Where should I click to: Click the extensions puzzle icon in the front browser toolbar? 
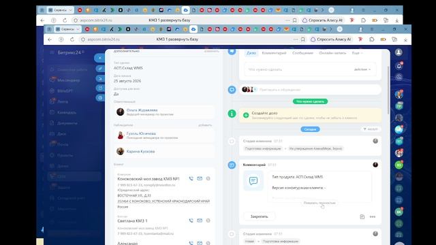(x=372, y=39)
